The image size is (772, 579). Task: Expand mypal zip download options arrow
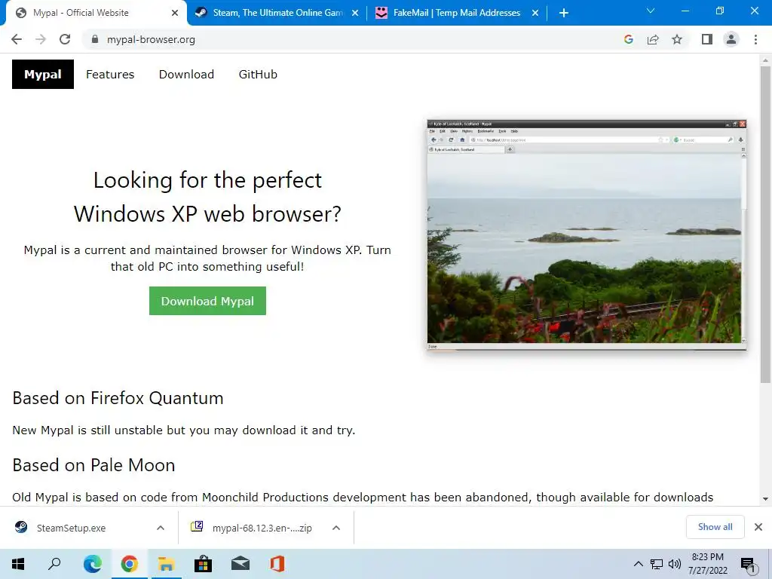point(336,528)
